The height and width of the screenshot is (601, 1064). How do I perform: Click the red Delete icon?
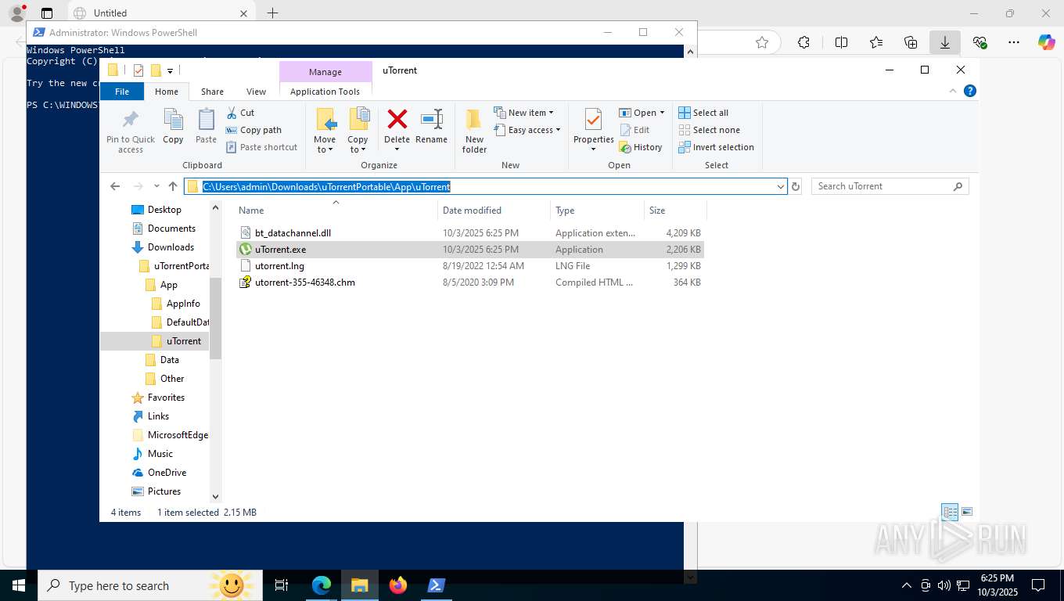(x=397, y=120)
